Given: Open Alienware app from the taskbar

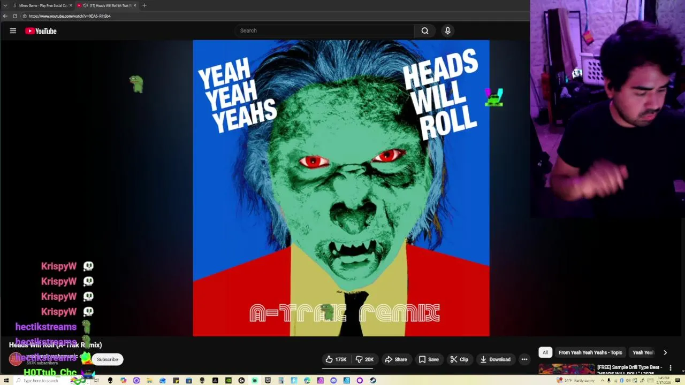Looking at the screenshot, I should tap(110, 380).
